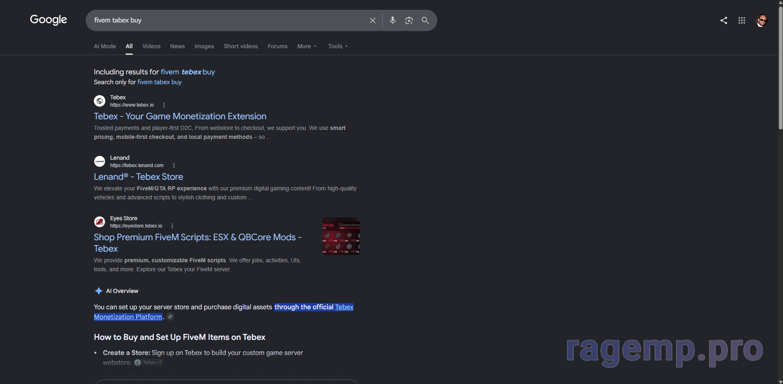
Task: Open Tebex +1 source chip
Action: click(x=149, y=363)
